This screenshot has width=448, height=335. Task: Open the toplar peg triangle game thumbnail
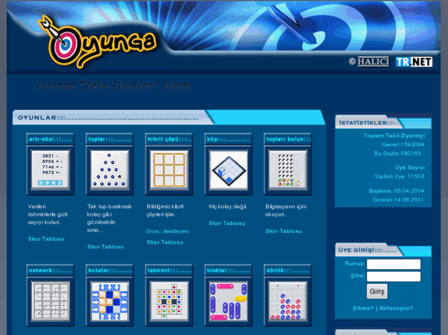click(x=110, y=170)
